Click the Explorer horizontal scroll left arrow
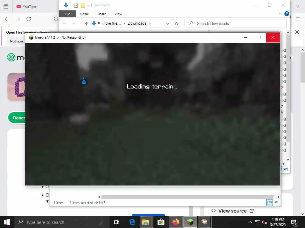Viewport: 305px width, 228px height. coord(99,197)
